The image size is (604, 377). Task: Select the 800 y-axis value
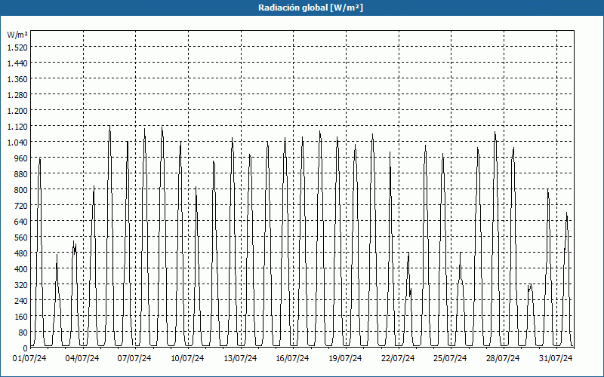click(21, 190)
